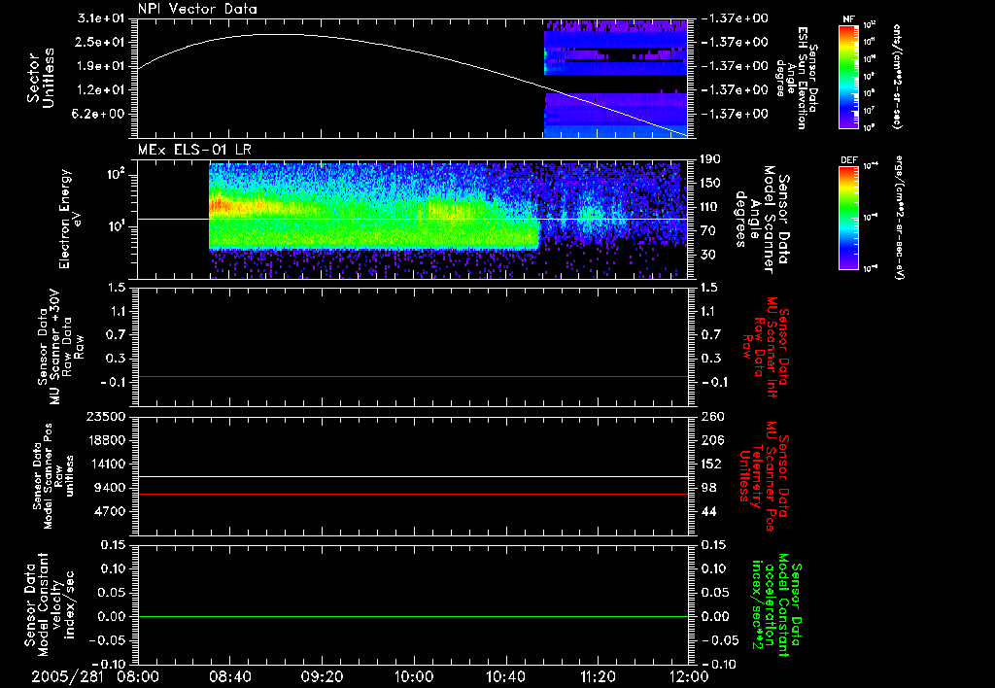The width and height of the screenshot is (995, 688).
Task: Click the '44' telemetry tick label
Action: tap(708, 511)
